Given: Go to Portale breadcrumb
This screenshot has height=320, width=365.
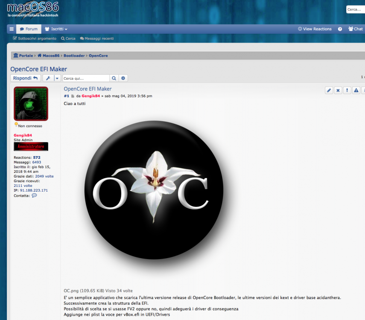Looking at the screenshot, I should point(23,55).
